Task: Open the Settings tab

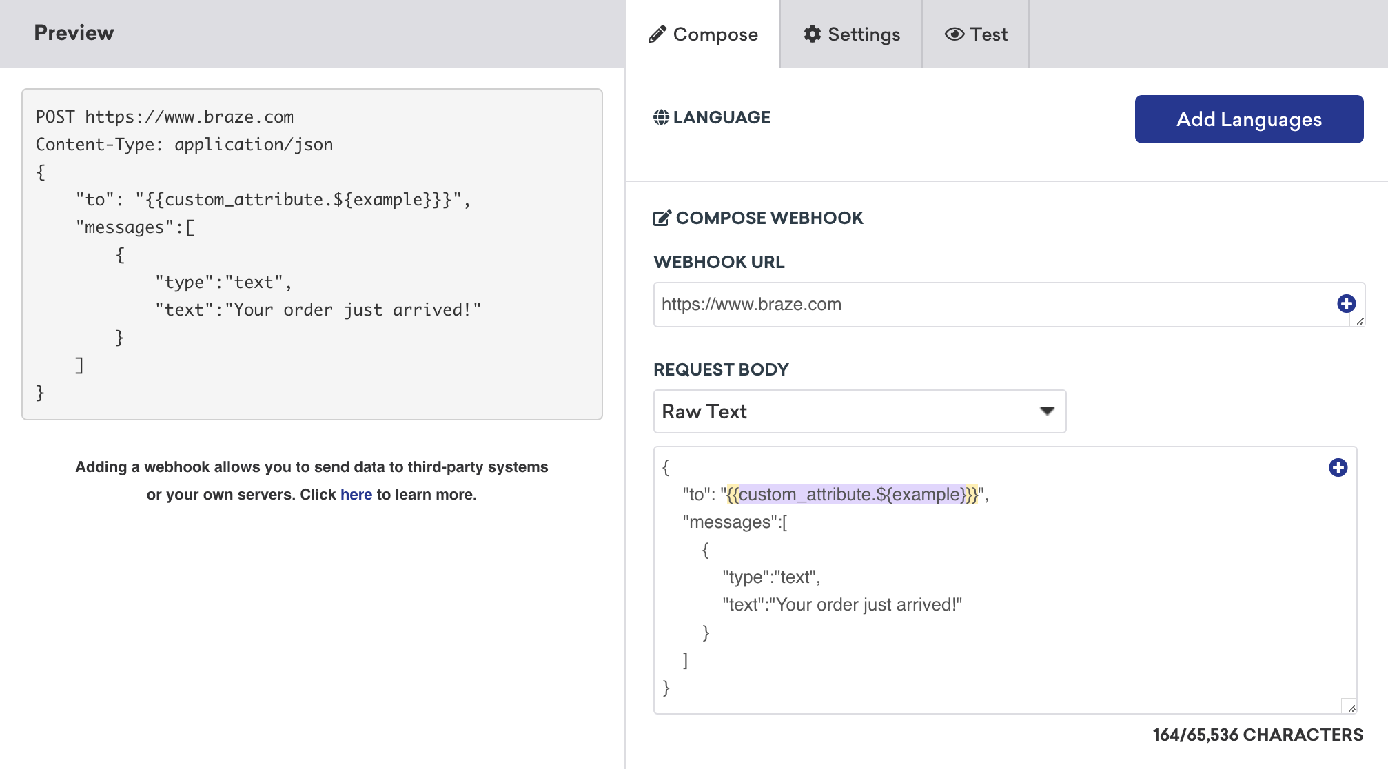Action: point(851,34)
